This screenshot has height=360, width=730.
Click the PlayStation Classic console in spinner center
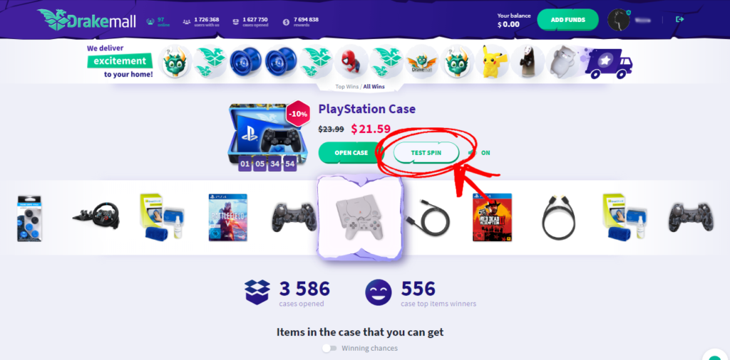tap(360, 218)
